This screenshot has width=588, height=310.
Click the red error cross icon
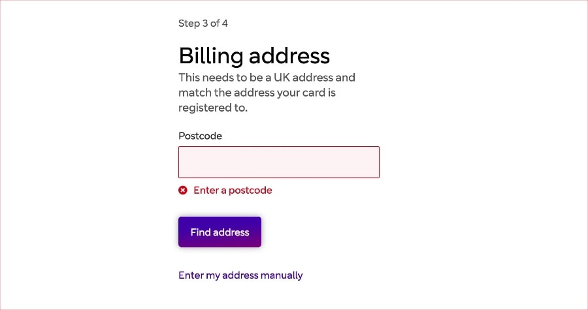click(x=183, y=190)
